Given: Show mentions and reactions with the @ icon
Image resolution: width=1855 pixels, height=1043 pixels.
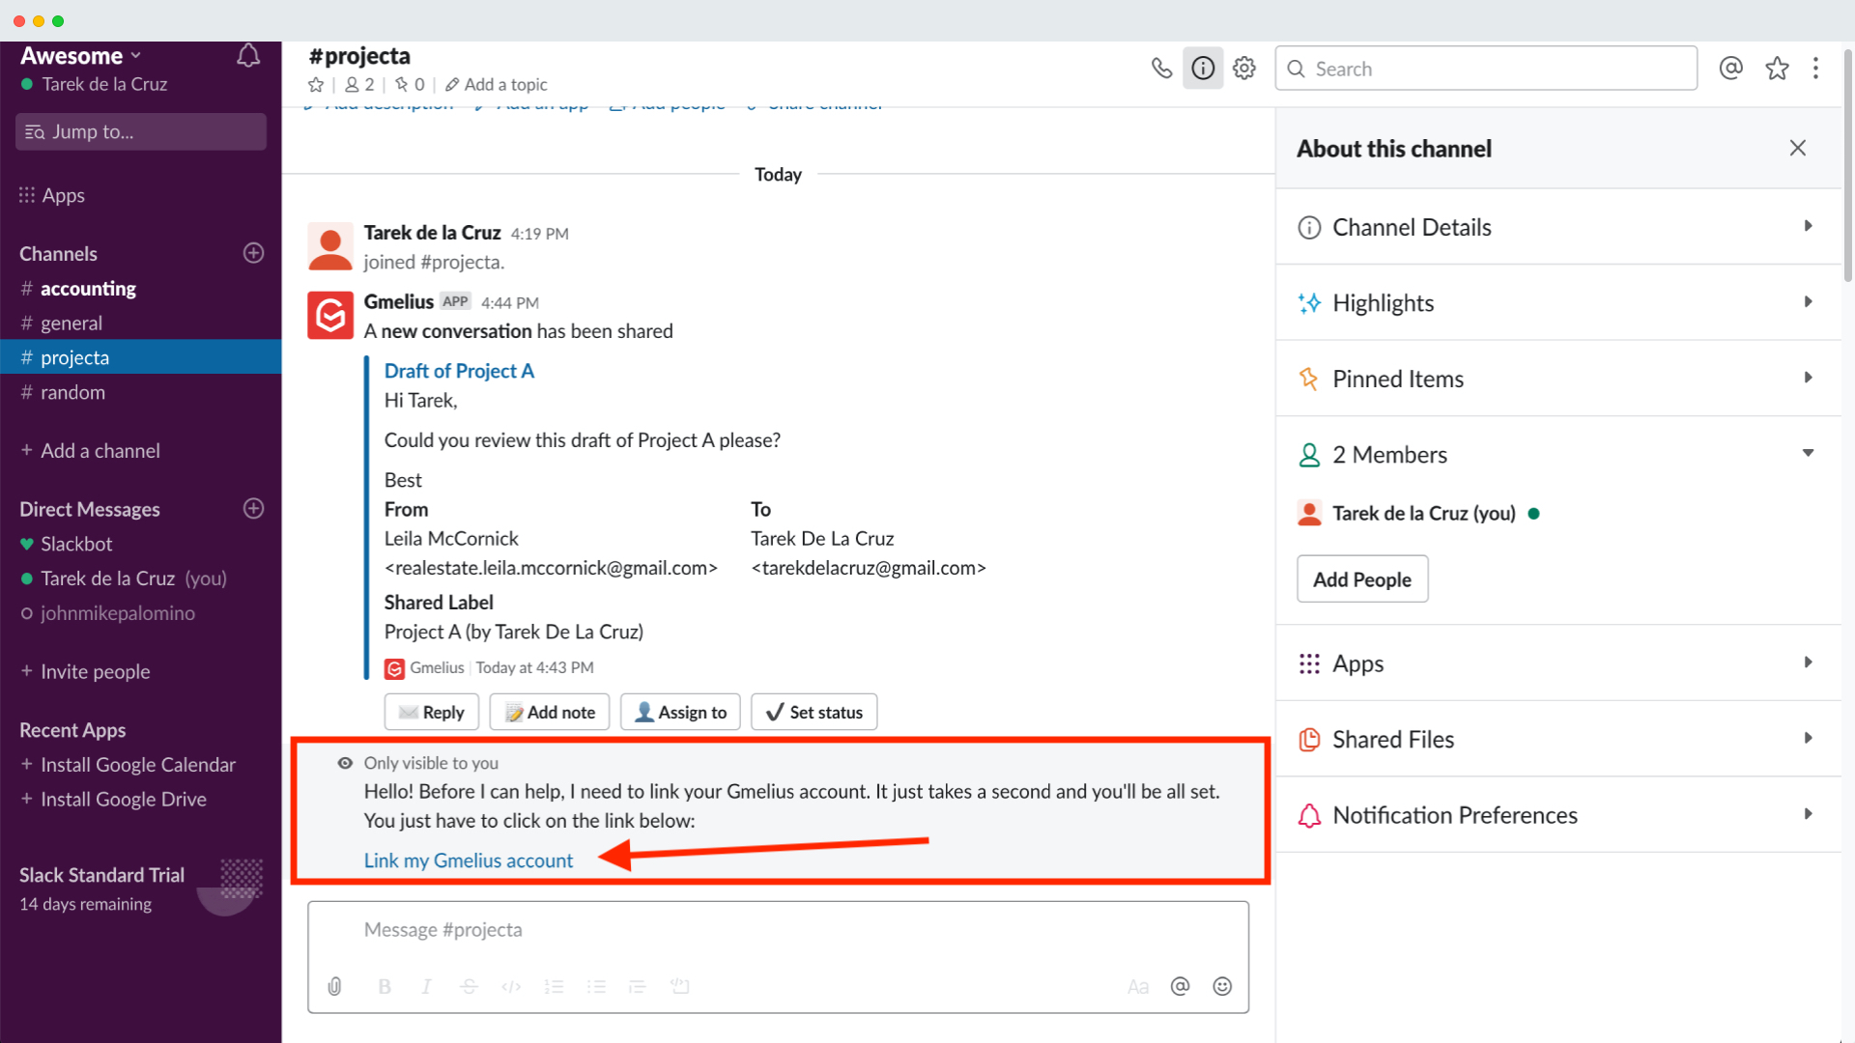Looking at the screenshot, I should point(1730,68).
